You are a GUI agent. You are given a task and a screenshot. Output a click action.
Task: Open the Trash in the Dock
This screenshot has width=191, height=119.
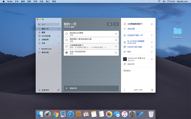[151, 114]
